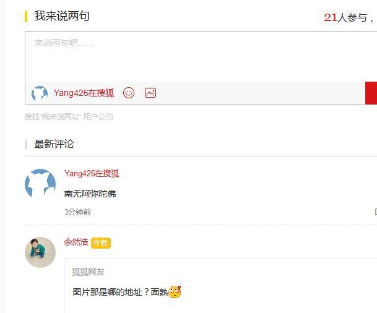Open Yang426在搜狐 profile from latest comment
377x313 pixels.
(92, 173)
